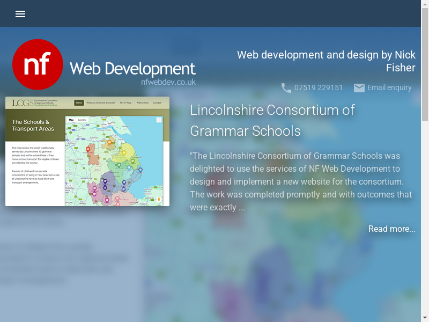Select the Satellite tab in the map preview

coord(82,120)
